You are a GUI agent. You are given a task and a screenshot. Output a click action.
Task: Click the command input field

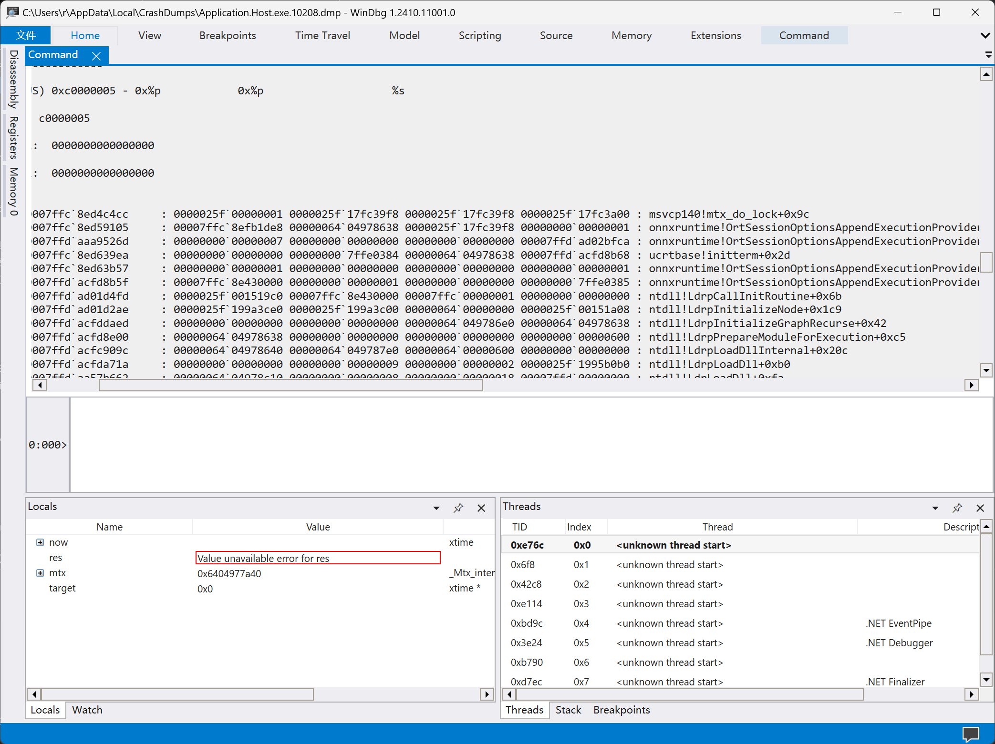[529, 444]
